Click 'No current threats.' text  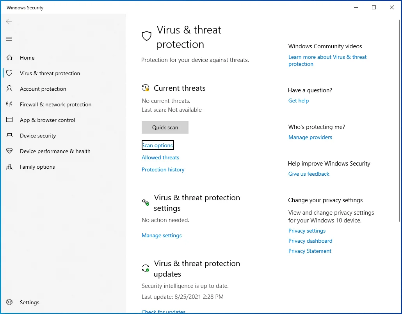166,101
